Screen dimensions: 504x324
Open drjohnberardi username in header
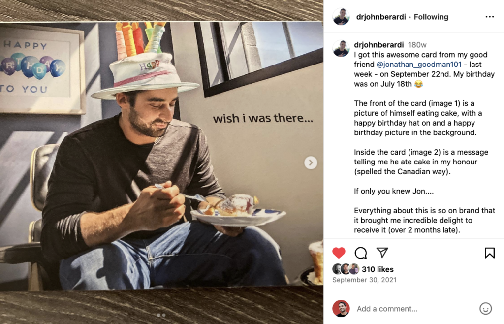tap(381, 17)
